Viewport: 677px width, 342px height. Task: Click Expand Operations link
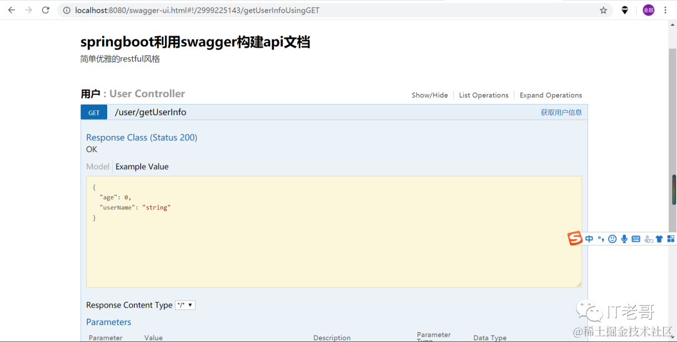(550, 95)
